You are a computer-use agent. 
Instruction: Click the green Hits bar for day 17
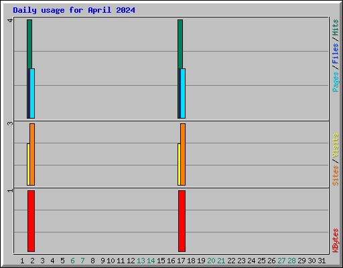180,44
